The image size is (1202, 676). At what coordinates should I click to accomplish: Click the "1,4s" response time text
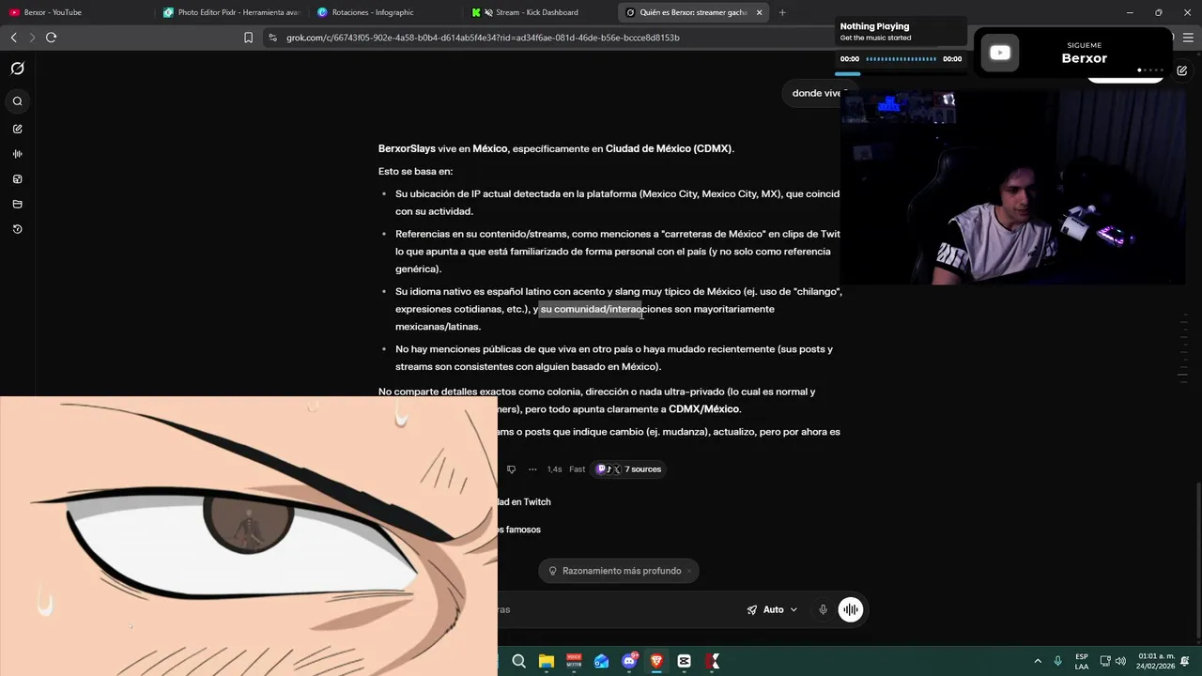(x=554, y=469)
